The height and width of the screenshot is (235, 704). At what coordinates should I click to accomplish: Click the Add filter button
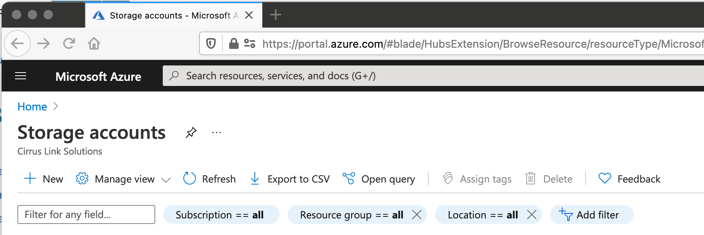coord(591,215)
